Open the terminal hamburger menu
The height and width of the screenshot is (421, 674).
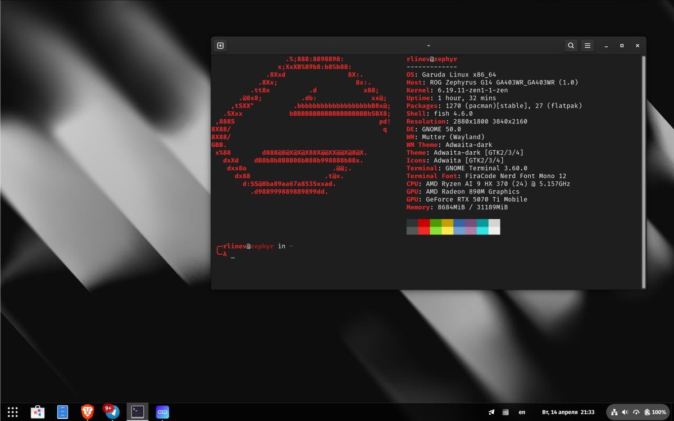tap(587, 46)
